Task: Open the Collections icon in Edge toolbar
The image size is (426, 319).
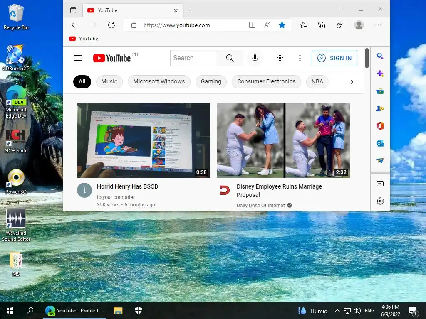Action: 322,25
